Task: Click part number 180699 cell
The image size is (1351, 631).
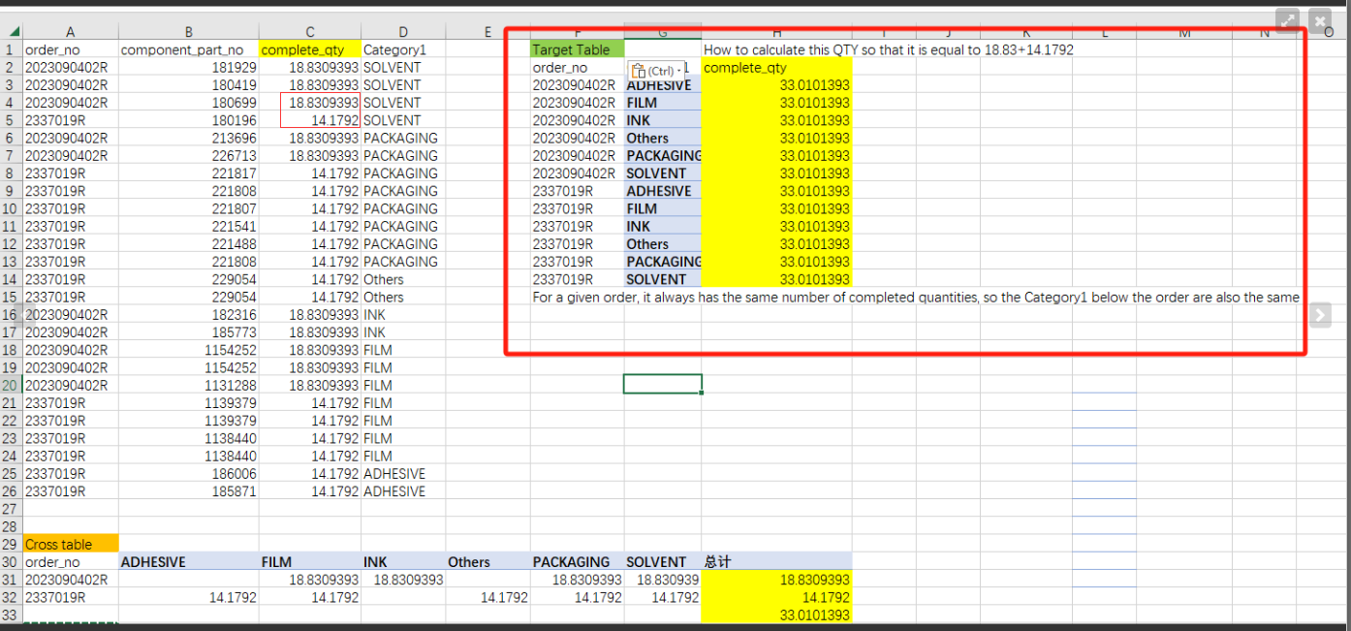Action: 188,103
